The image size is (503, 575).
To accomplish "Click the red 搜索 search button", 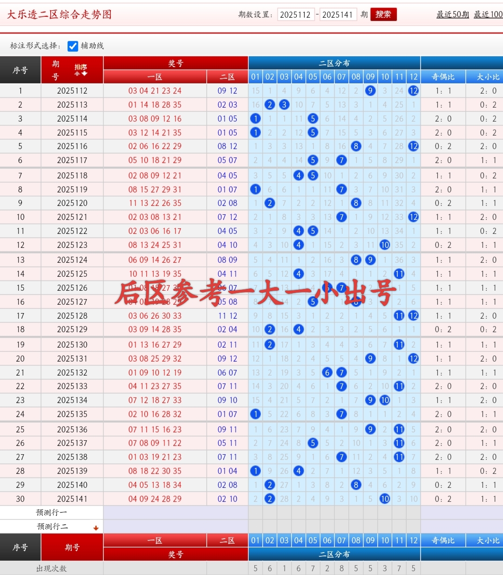I will (x=383, y=14).
